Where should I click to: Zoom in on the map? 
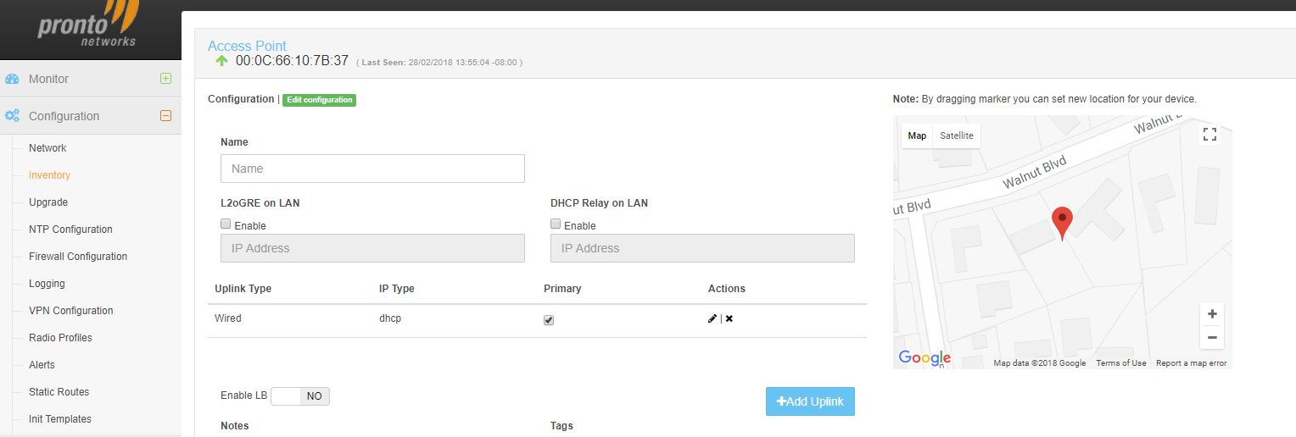1212,314
